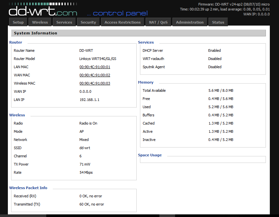Switch to the NAT / QoS tab
Screen dimensions: 279x217
pos(158,22)
